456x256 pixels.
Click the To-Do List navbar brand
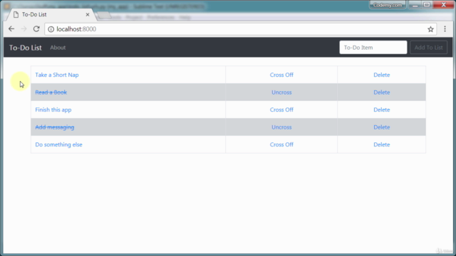pyautogui.click(x=26, y=48)
